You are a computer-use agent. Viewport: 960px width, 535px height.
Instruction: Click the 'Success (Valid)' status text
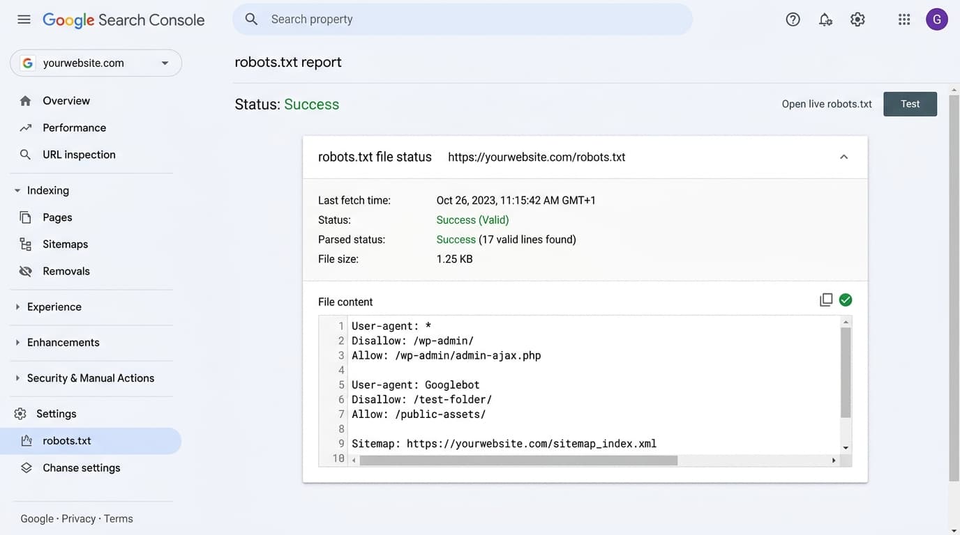click(472, 220)
